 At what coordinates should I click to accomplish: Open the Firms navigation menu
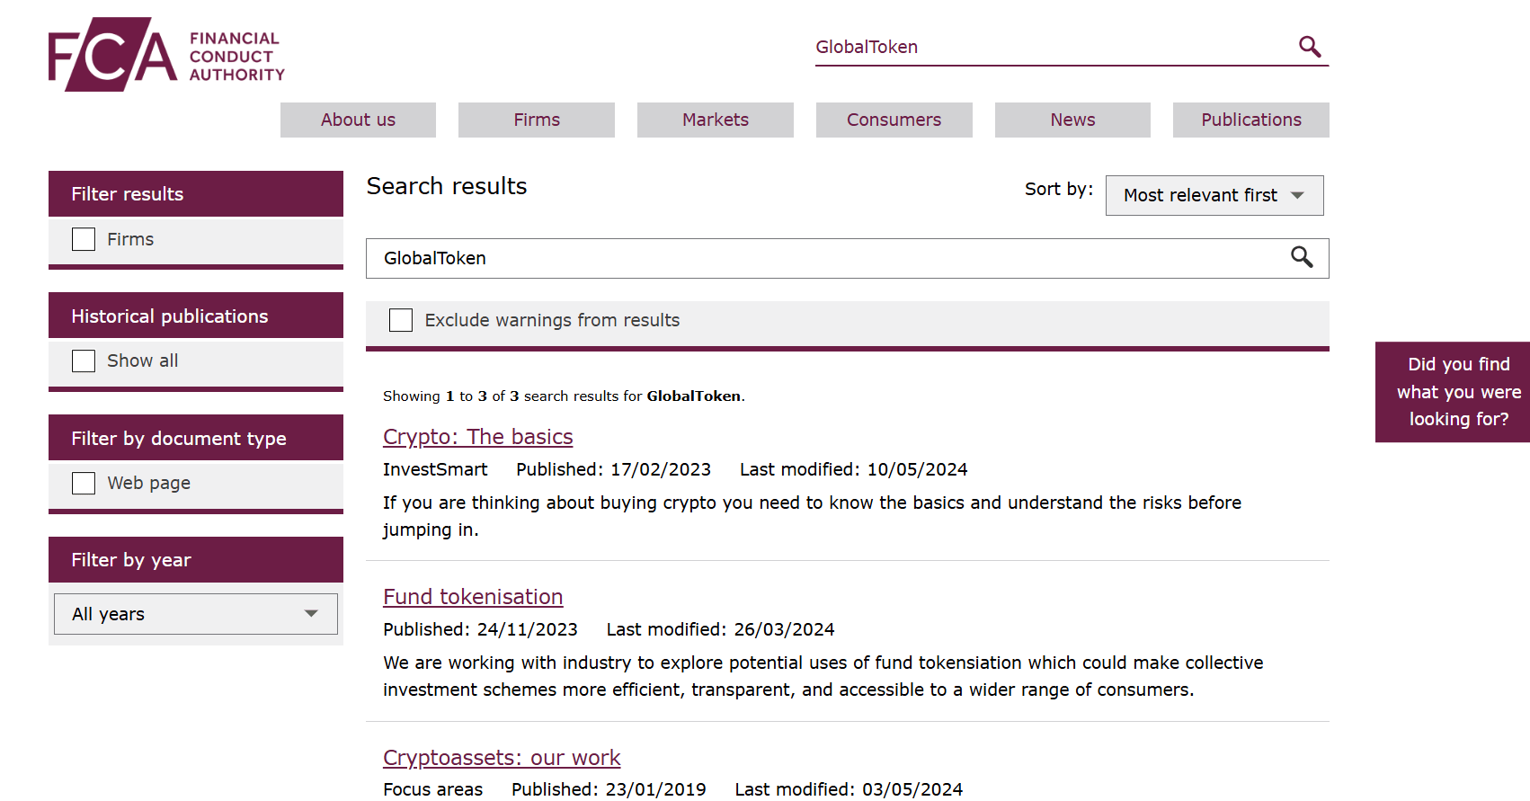537,120
